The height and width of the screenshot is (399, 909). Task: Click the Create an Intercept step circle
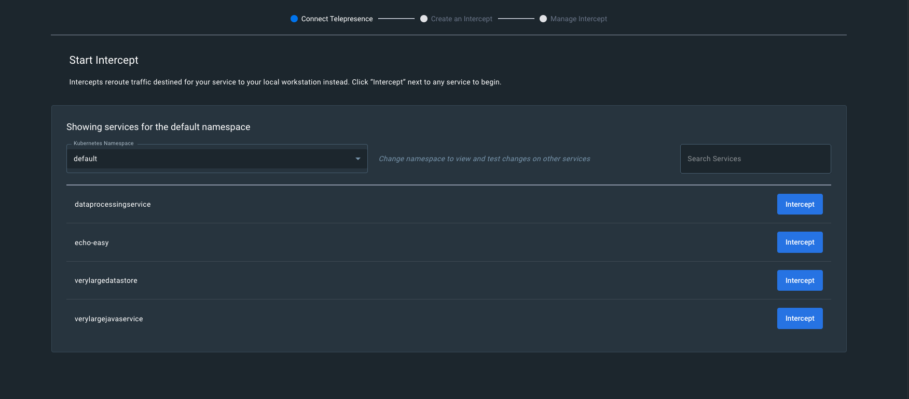click(x=424, y=19)
